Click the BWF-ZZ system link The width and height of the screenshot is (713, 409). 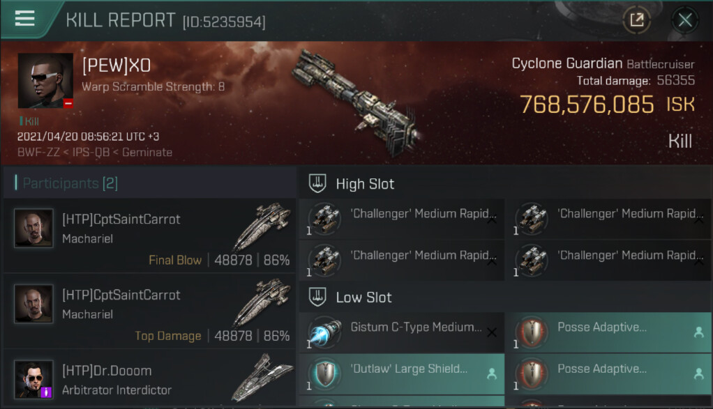point(38,152)
